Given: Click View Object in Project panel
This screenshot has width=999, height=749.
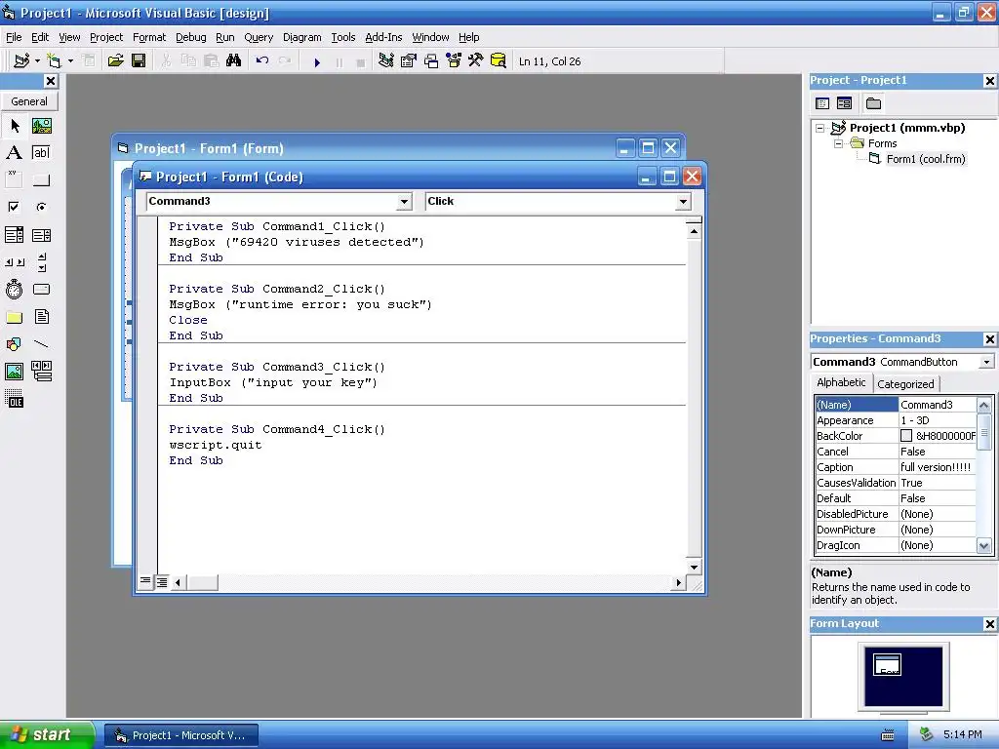Looking at the screenshot, I should click(844, 103).
